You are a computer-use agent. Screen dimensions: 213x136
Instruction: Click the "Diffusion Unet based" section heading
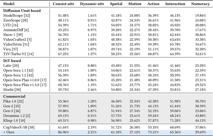(22, 11)
